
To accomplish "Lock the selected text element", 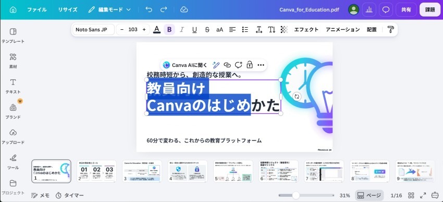I will [x=250, y=65].
